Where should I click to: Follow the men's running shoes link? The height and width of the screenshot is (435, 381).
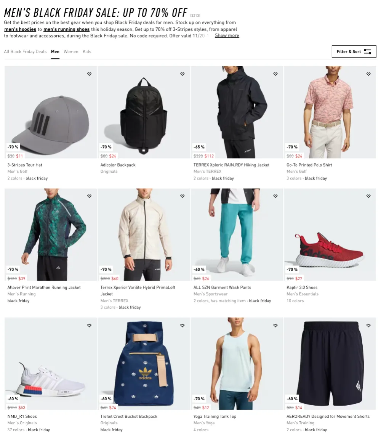coord(67,29)
